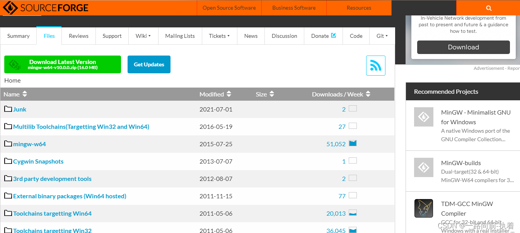Switch to the Summary tab
Image resolution: width=520 pixels, height=233 pixels.
pos(18,36)
